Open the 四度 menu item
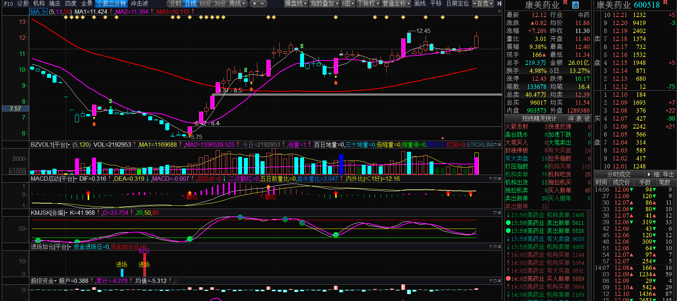Screen dimensions: 677x301 [x=71, y=4]
